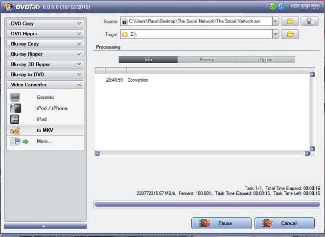Click log scroll left arrow

[x=97, y=153]
